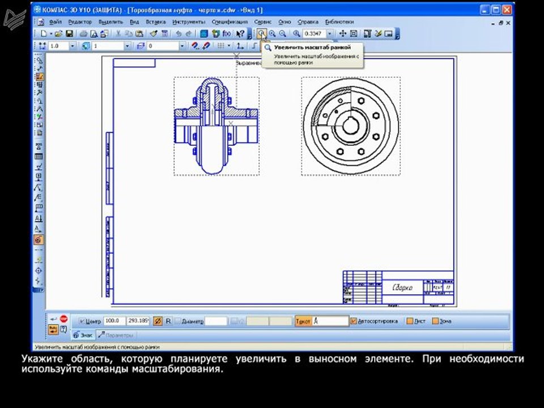Viewport: 544px width, 408px height.
Task: Click the Сборка title block cell
Action: pos(402,288)
